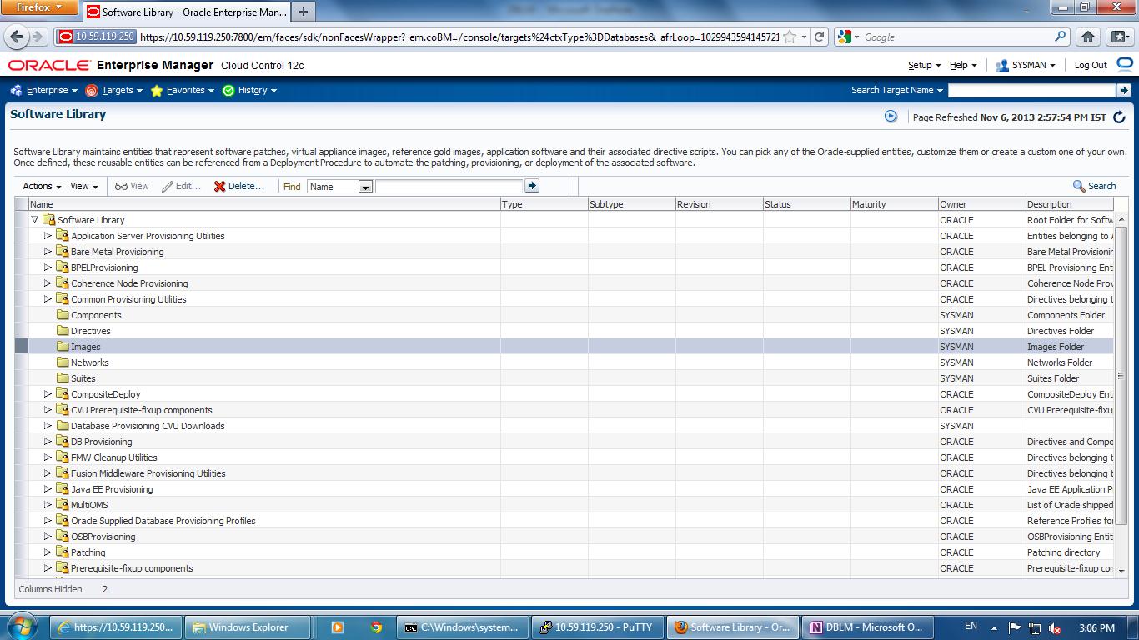Collapse the Software Library root node

34,220
